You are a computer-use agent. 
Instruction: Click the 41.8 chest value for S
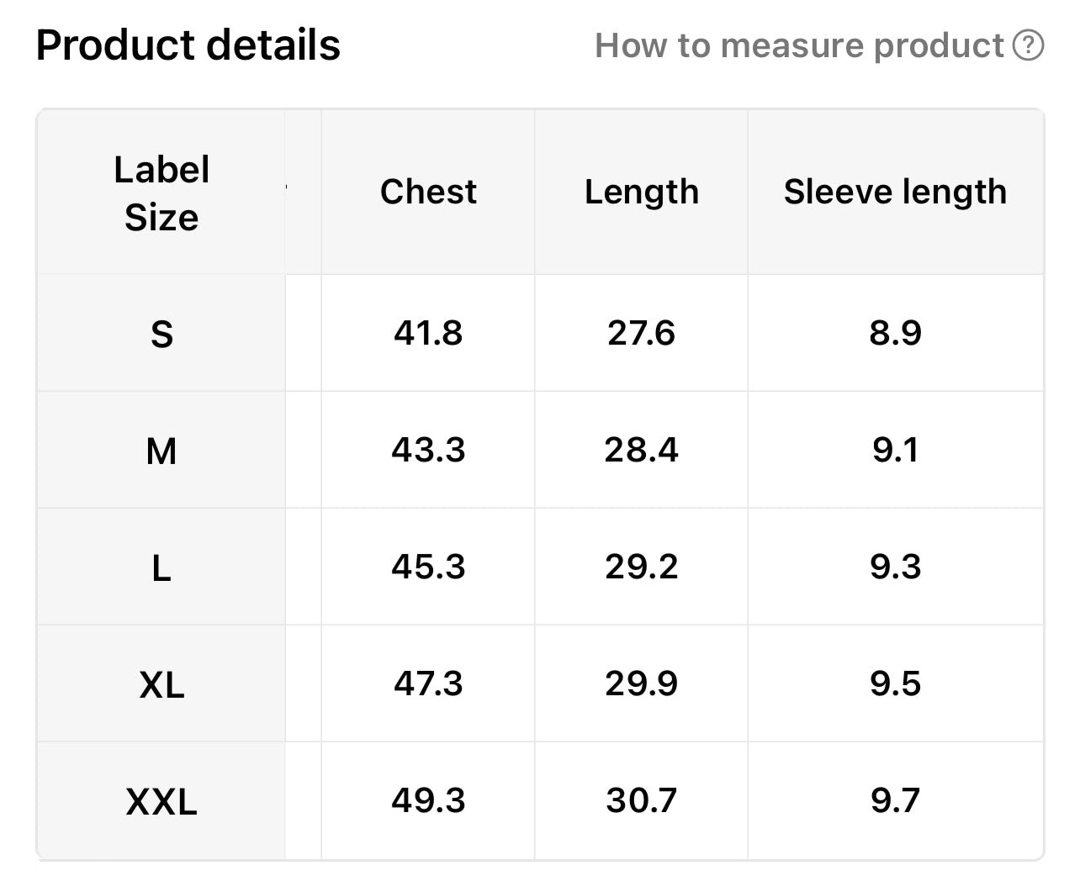428,334
